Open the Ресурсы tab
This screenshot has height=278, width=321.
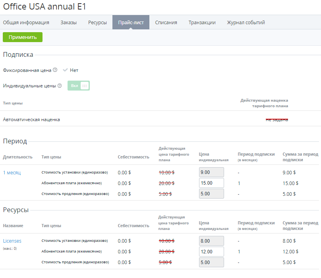[x=97, y=22]
